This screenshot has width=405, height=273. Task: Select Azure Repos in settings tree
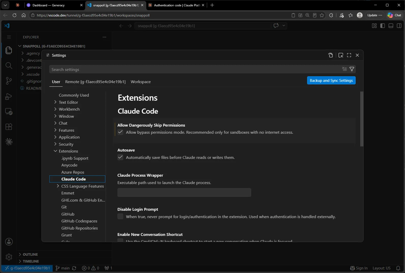click(73, 172)
